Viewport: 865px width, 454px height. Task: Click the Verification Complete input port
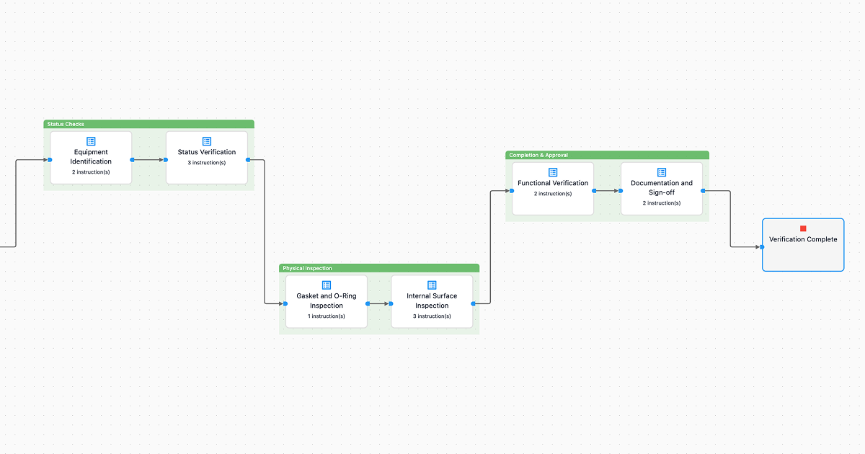pyautogui.click(x=762, y=247)
